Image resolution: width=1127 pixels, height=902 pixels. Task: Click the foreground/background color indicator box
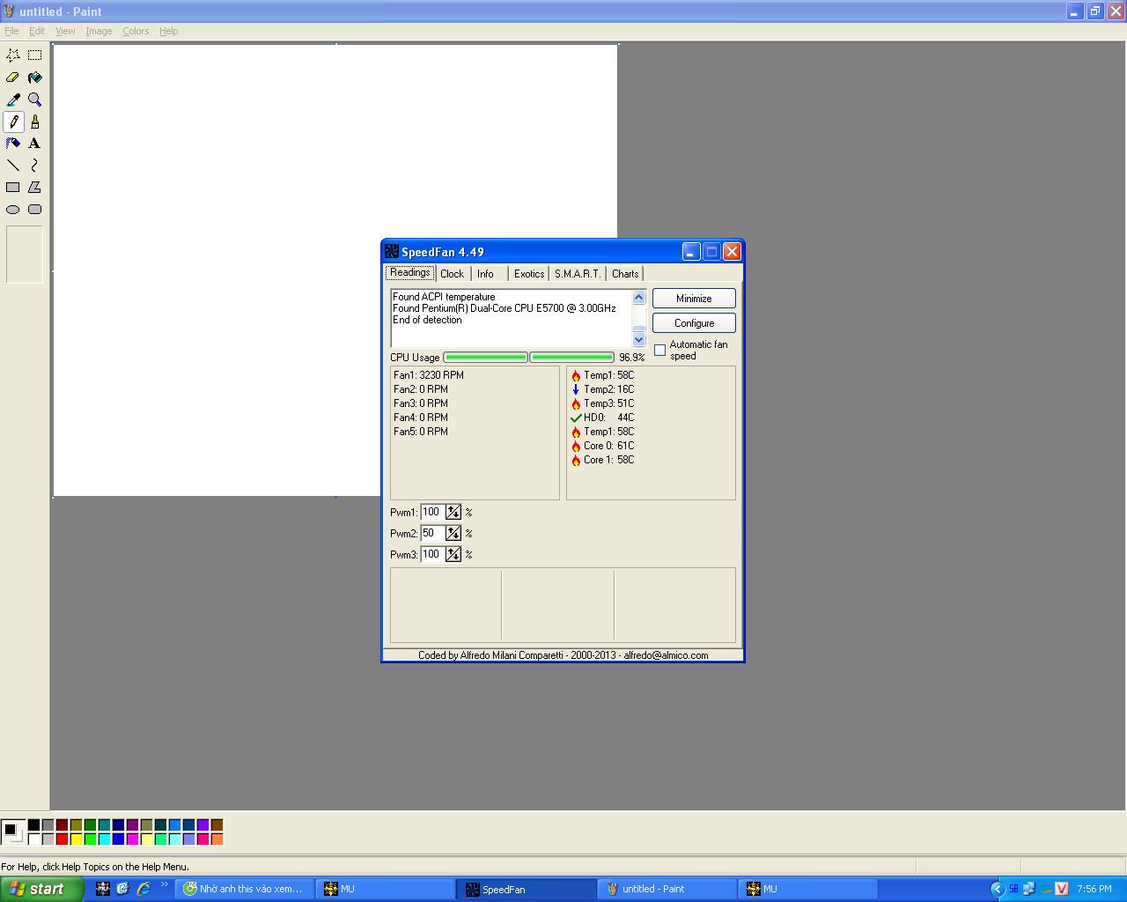(x=12, y=832)
